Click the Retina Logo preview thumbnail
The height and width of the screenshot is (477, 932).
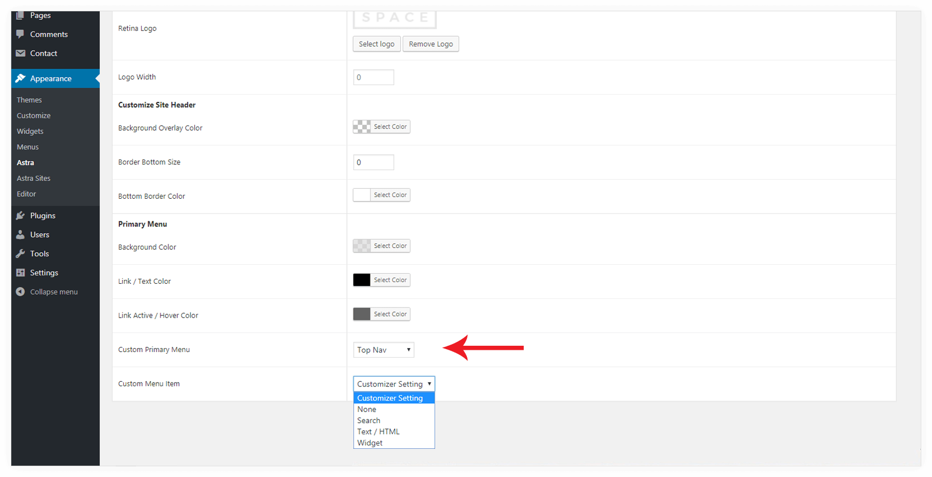(395, 19)
